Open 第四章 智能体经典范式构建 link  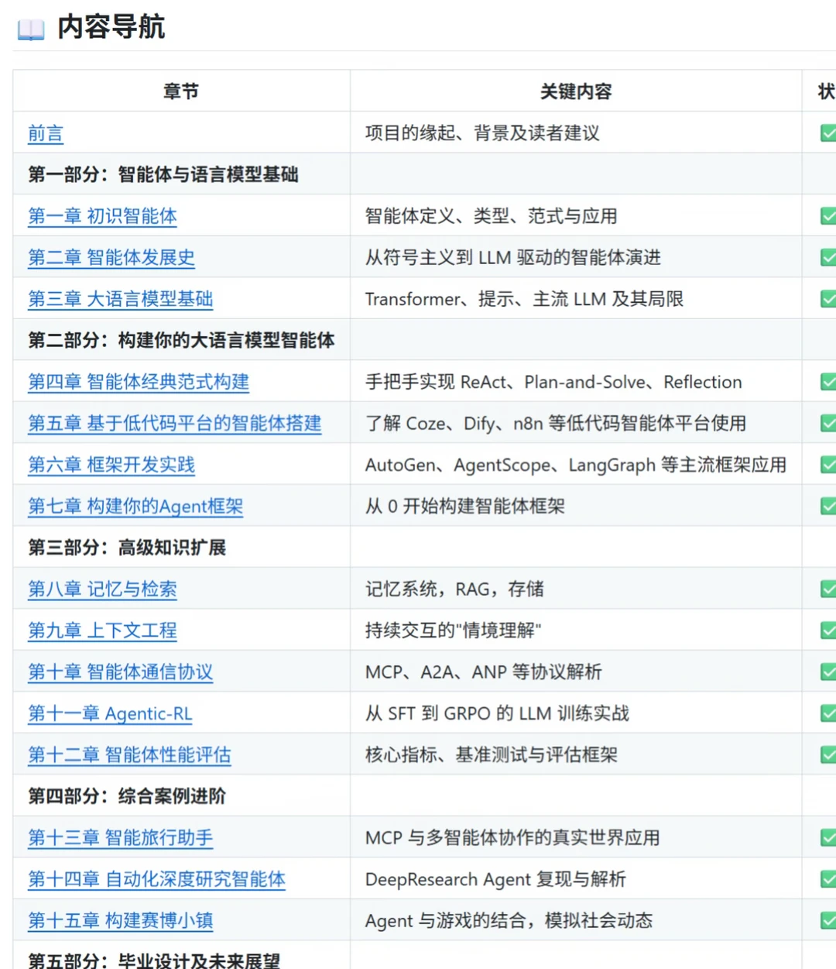tap(139, 382)
